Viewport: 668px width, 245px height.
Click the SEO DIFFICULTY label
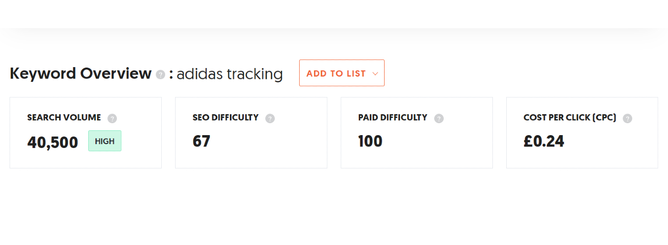click(x=226, y=118)
